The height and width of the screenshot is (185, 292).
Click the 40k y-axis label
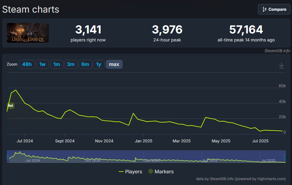pyautogui.click(x=282, y=102)
